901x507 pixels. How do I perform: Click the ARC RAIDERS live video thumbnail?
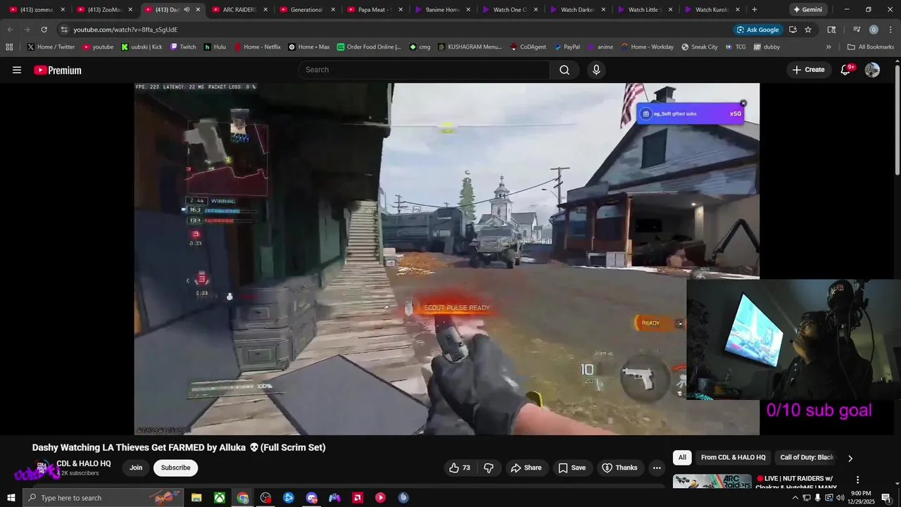pyautogui.click(x=712, y=482)
